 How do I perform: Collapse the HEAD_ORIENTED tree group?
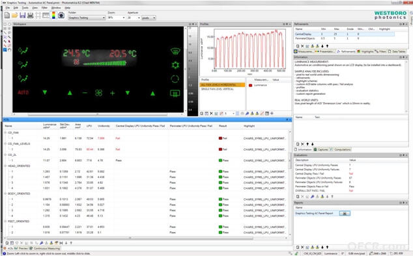click(x=5, y=166)
